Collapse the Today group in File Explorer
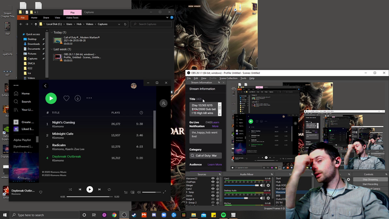The image size is (389, 219). (x=52, y=32)
